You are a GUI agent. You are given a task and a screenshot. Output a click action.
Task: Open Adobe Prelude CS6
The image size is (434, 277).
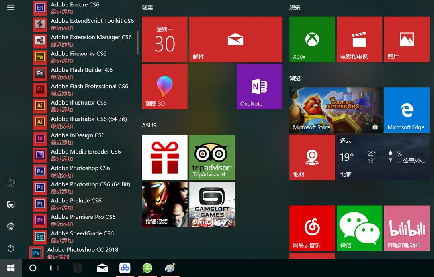tap(83, 204)
